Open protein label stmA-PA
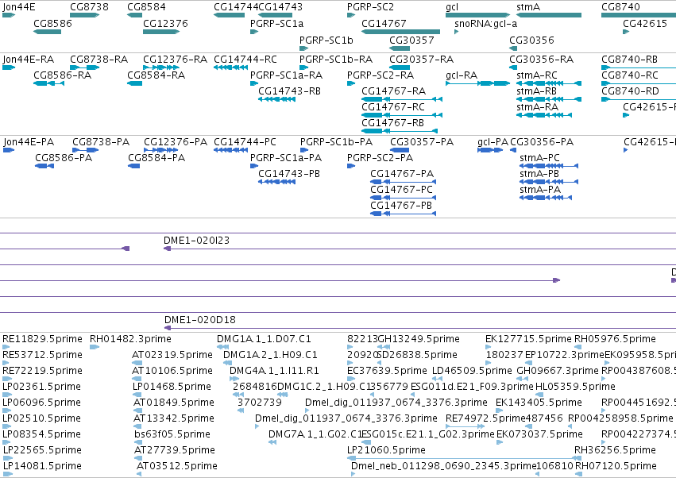 [540, 190]
